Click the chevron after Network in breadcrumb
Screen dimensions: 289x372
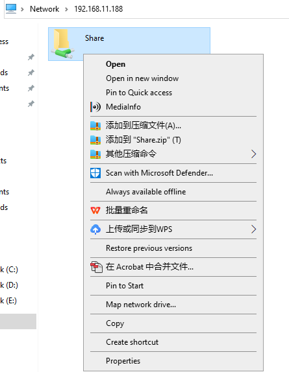(x=66, y=9)
